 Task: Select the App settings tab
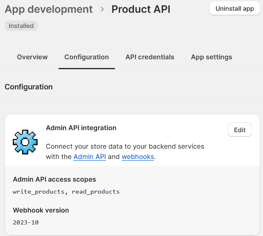click(x=211, y=57)
